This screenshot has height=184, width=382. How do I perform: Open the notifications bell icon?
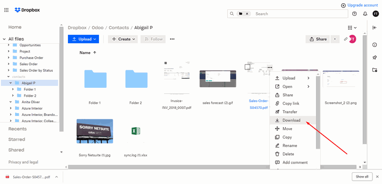365,14
